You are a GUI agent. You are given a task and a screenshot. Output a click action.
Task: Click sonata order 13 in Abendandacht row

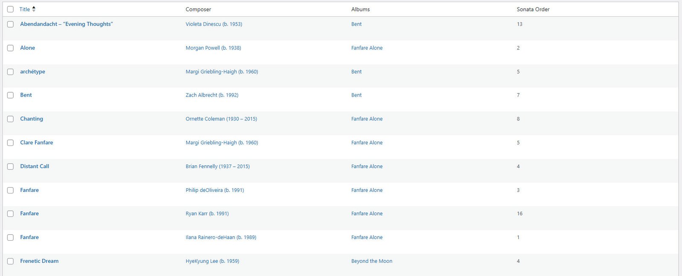pos(520,24)
